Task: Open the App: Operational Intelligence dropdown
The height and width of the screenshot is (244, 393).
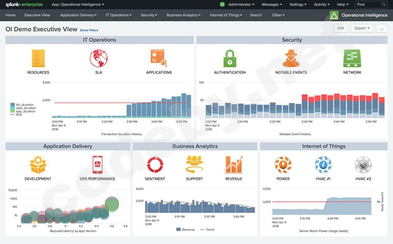Action: point(78,4)
